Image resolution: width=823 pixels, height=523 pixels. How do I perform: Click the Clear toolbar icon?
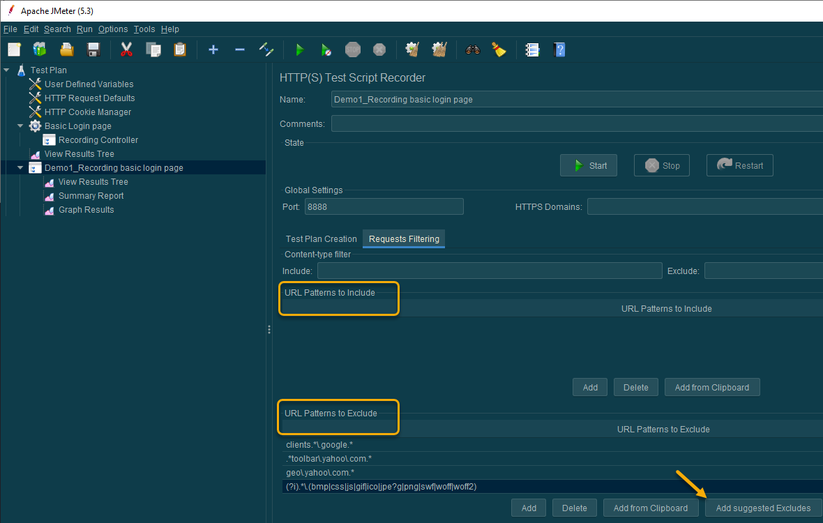(x=413, y=50)
